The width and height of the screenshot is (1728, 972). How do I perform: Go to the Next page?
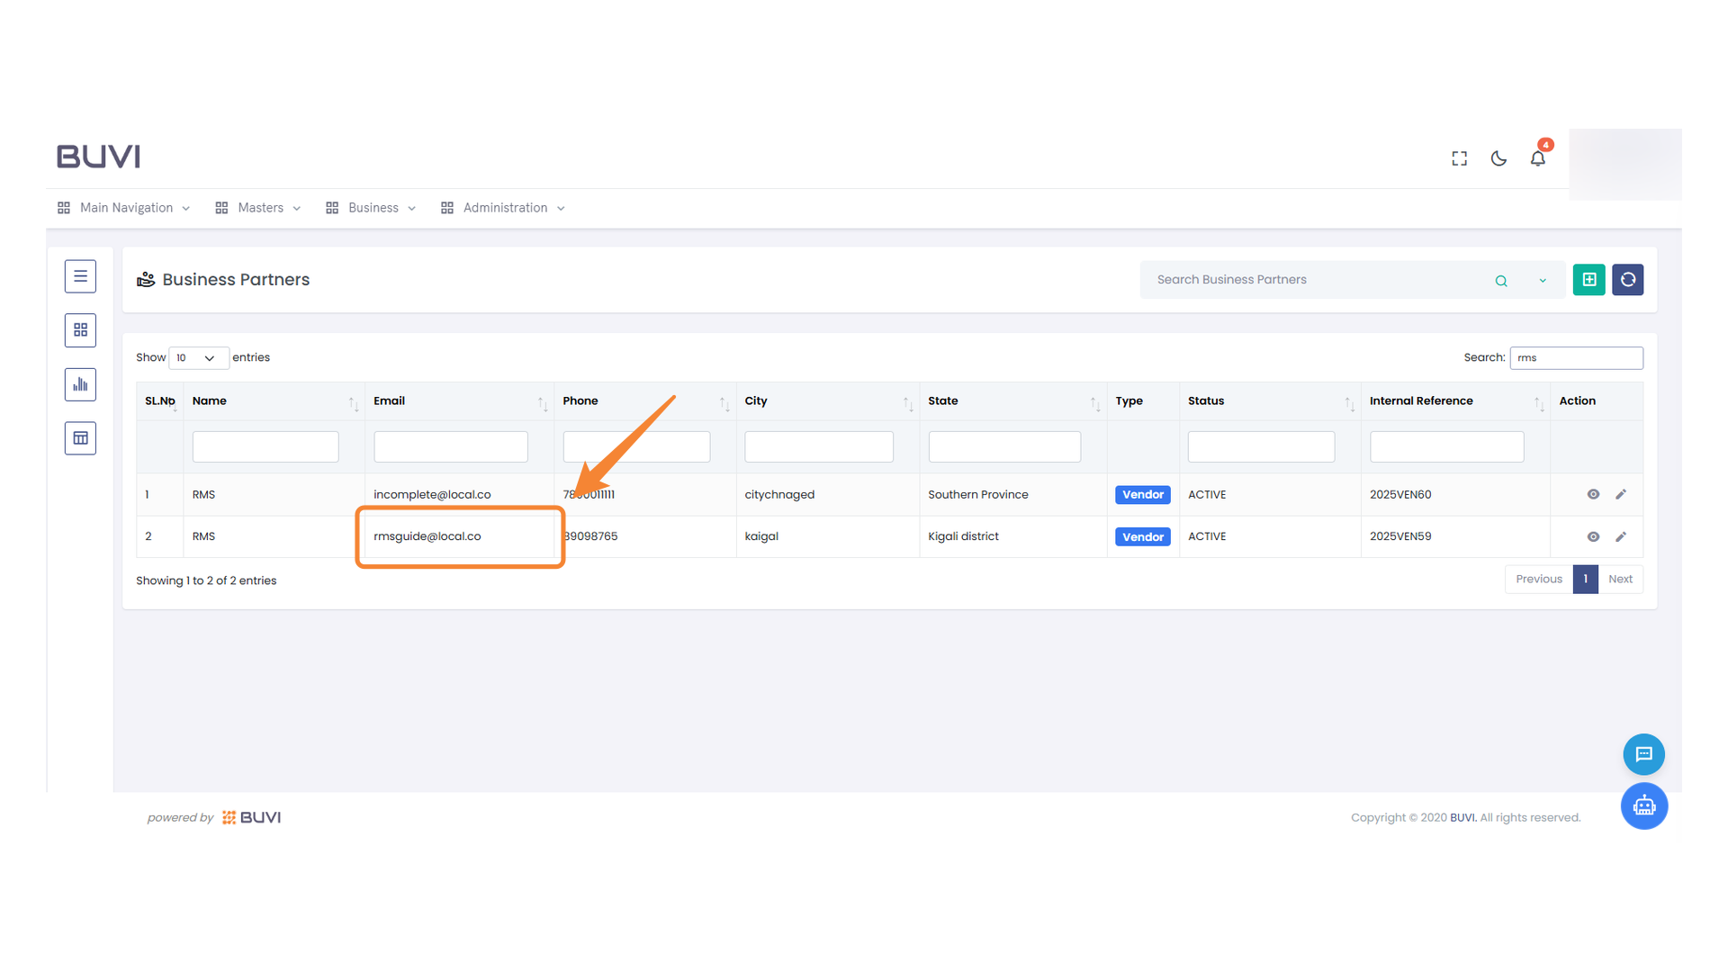[1620, 580]
